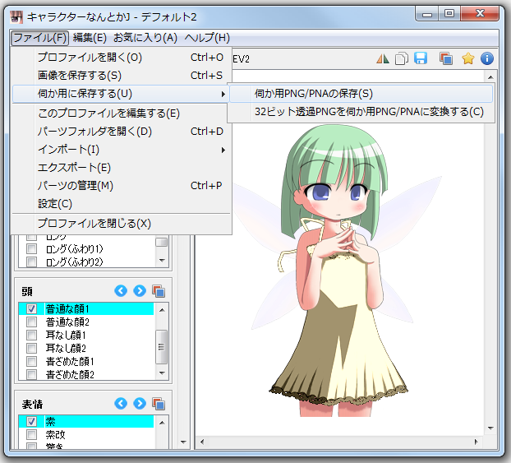Screen dimensions: 511x463
Task: Click the 頭 list scrollbar thumb
Action: [162, 347]
